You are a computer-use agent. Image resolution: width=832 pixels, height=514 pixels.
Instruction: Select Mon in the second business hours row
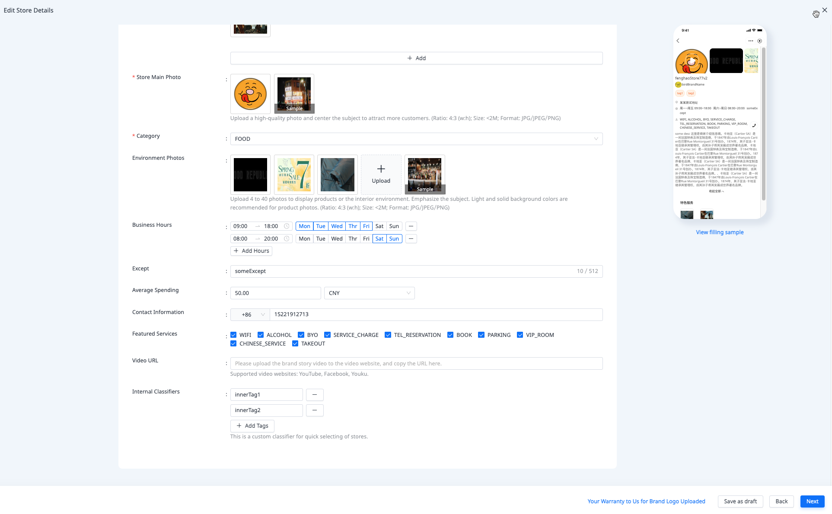(x=304, y=239)
